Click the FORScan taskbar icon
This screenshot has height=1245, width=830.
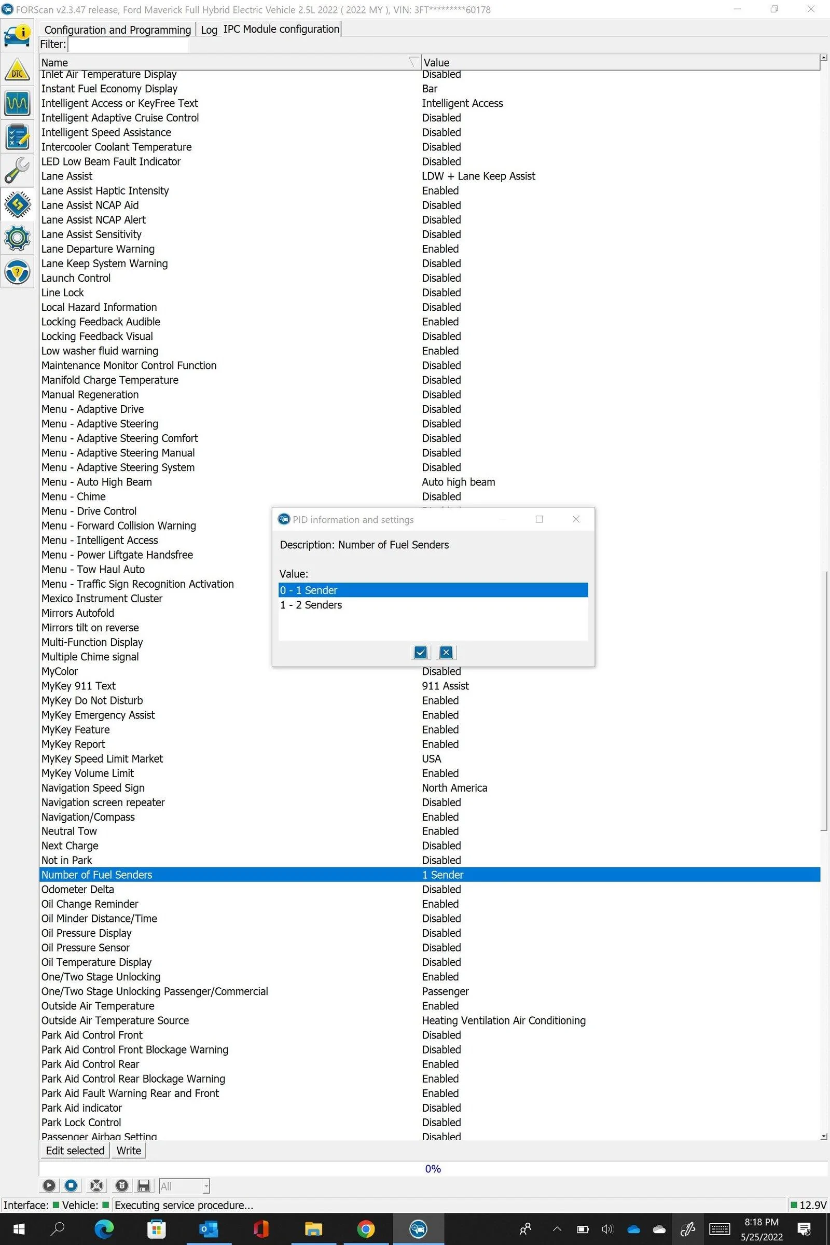pyautogui.click(x=418, y=1228)
